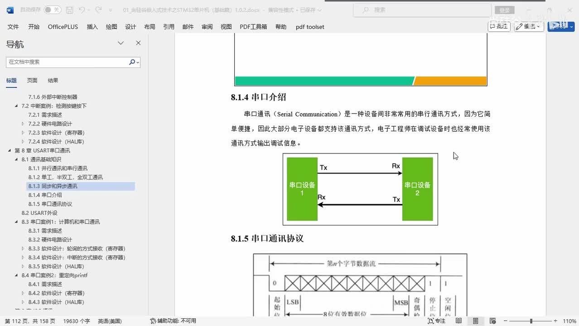Switch to the 插入 ribbon tab

[x=92, y=27]
